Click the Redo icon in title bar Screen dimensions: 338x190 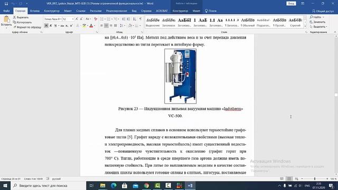pyautogui.click(x=21, y=4)
